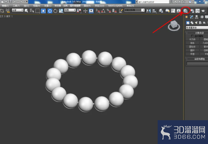Open the Tools menu

coord(16,6)
